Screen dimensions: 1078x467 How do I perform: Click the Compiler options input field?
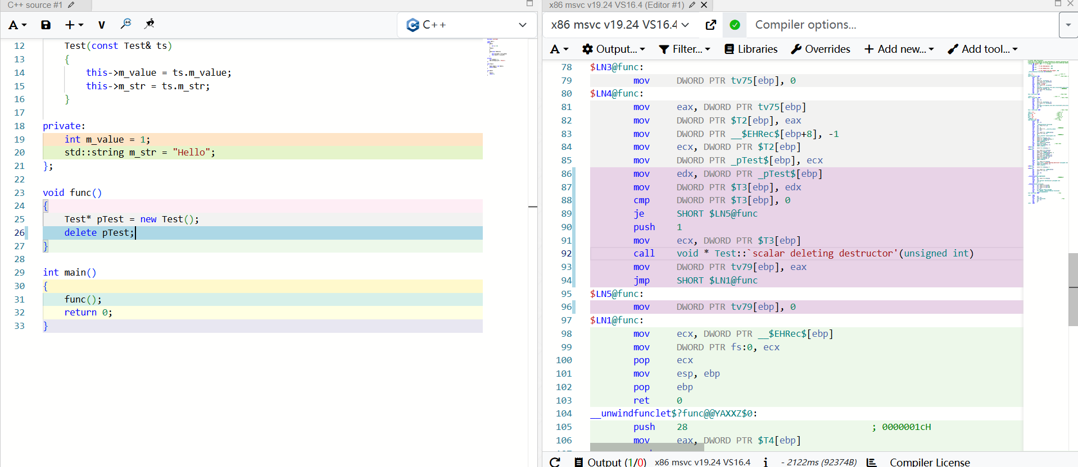(899, 25)
